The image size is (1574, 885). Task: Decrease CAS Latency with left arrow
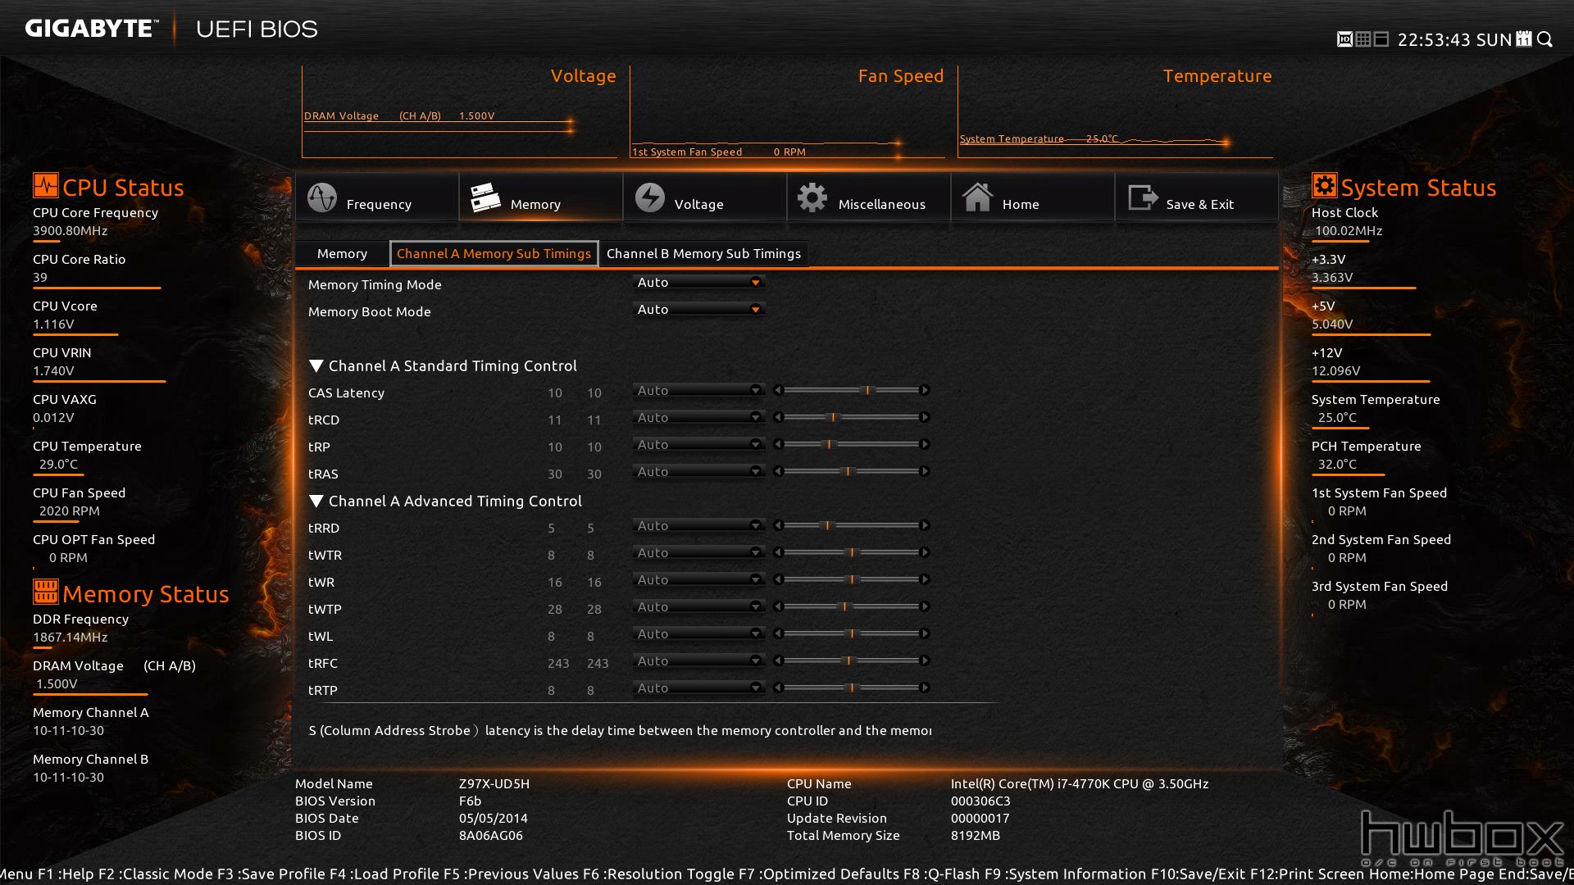click(x=778, y=390)
